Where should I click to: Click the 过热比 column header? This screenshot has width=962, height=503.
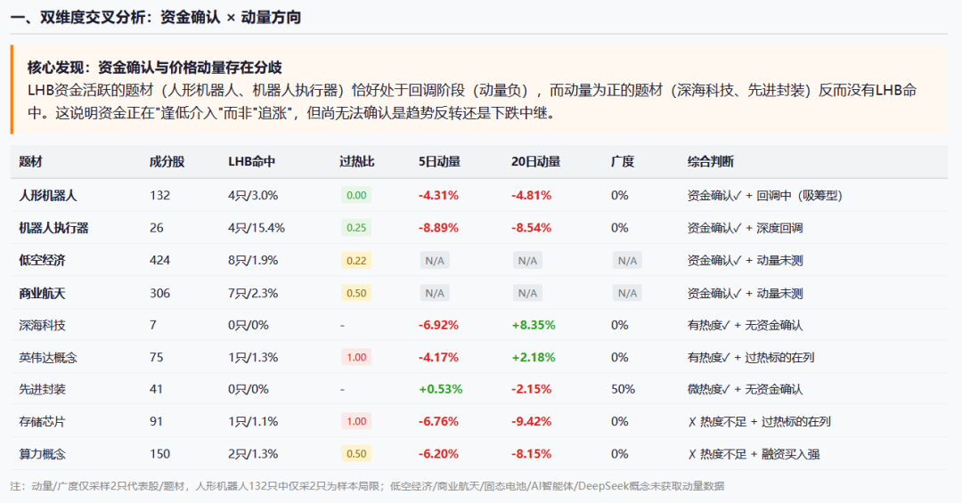357,162
